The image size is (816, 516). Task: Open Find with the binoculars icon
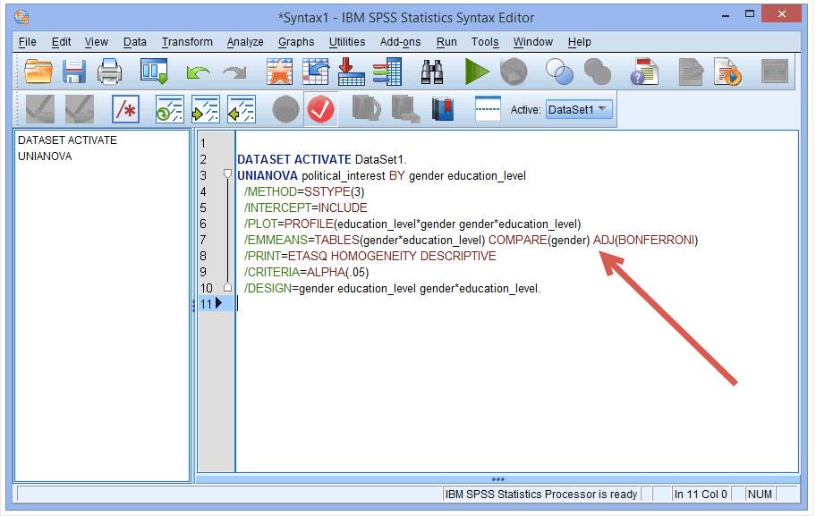432,72
